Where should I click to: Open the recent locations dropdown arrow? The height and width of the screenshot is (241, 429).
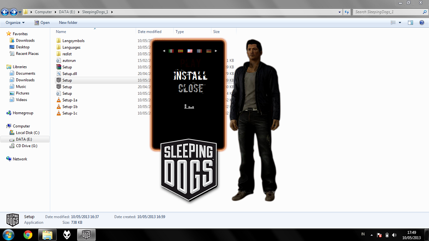[x=20, y=12]
